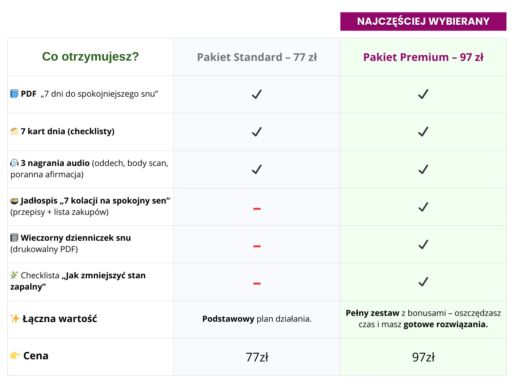Select the Pakiet Premium – 97 zł header
Viewport: 514px width, 391px height.
point(423,57)
